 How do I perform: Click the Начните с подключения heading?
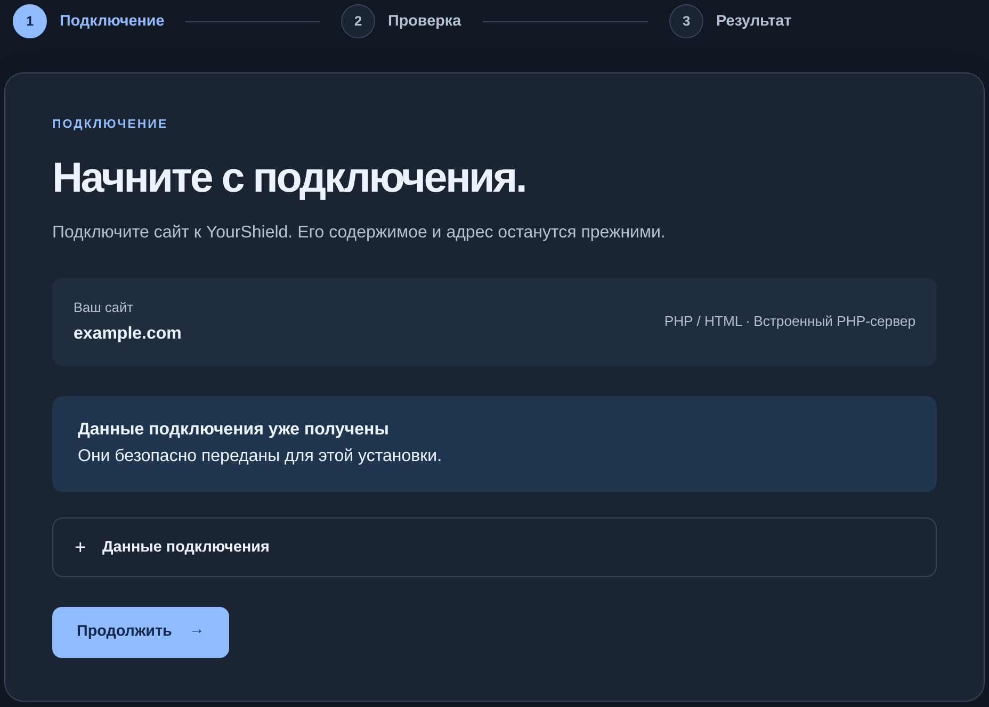pos(289,178)
